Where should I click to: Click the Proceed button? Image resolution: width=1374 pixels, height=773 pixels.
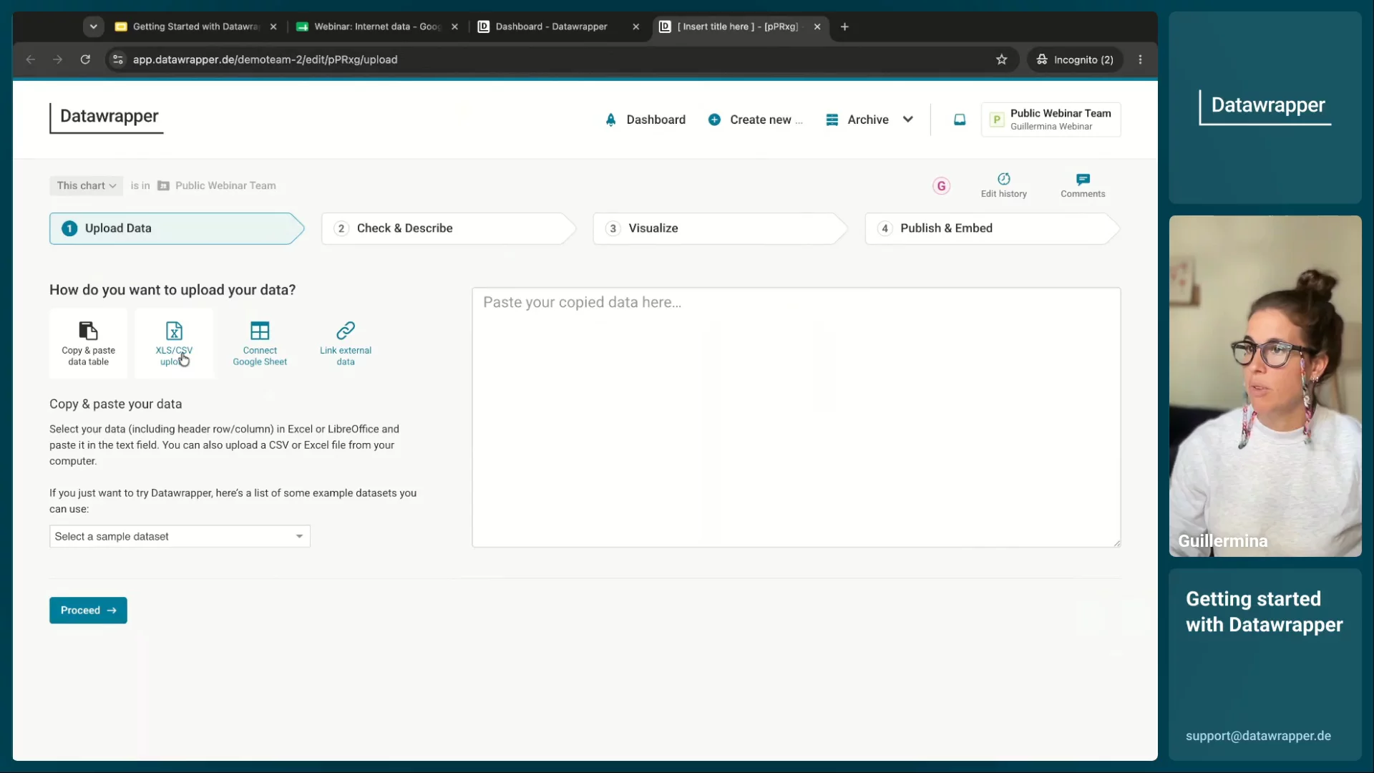pos(88,611)
